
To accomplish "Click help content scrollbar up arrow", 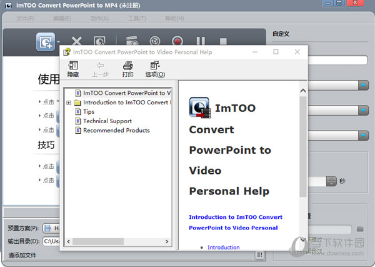I will [x=303, y=91].
